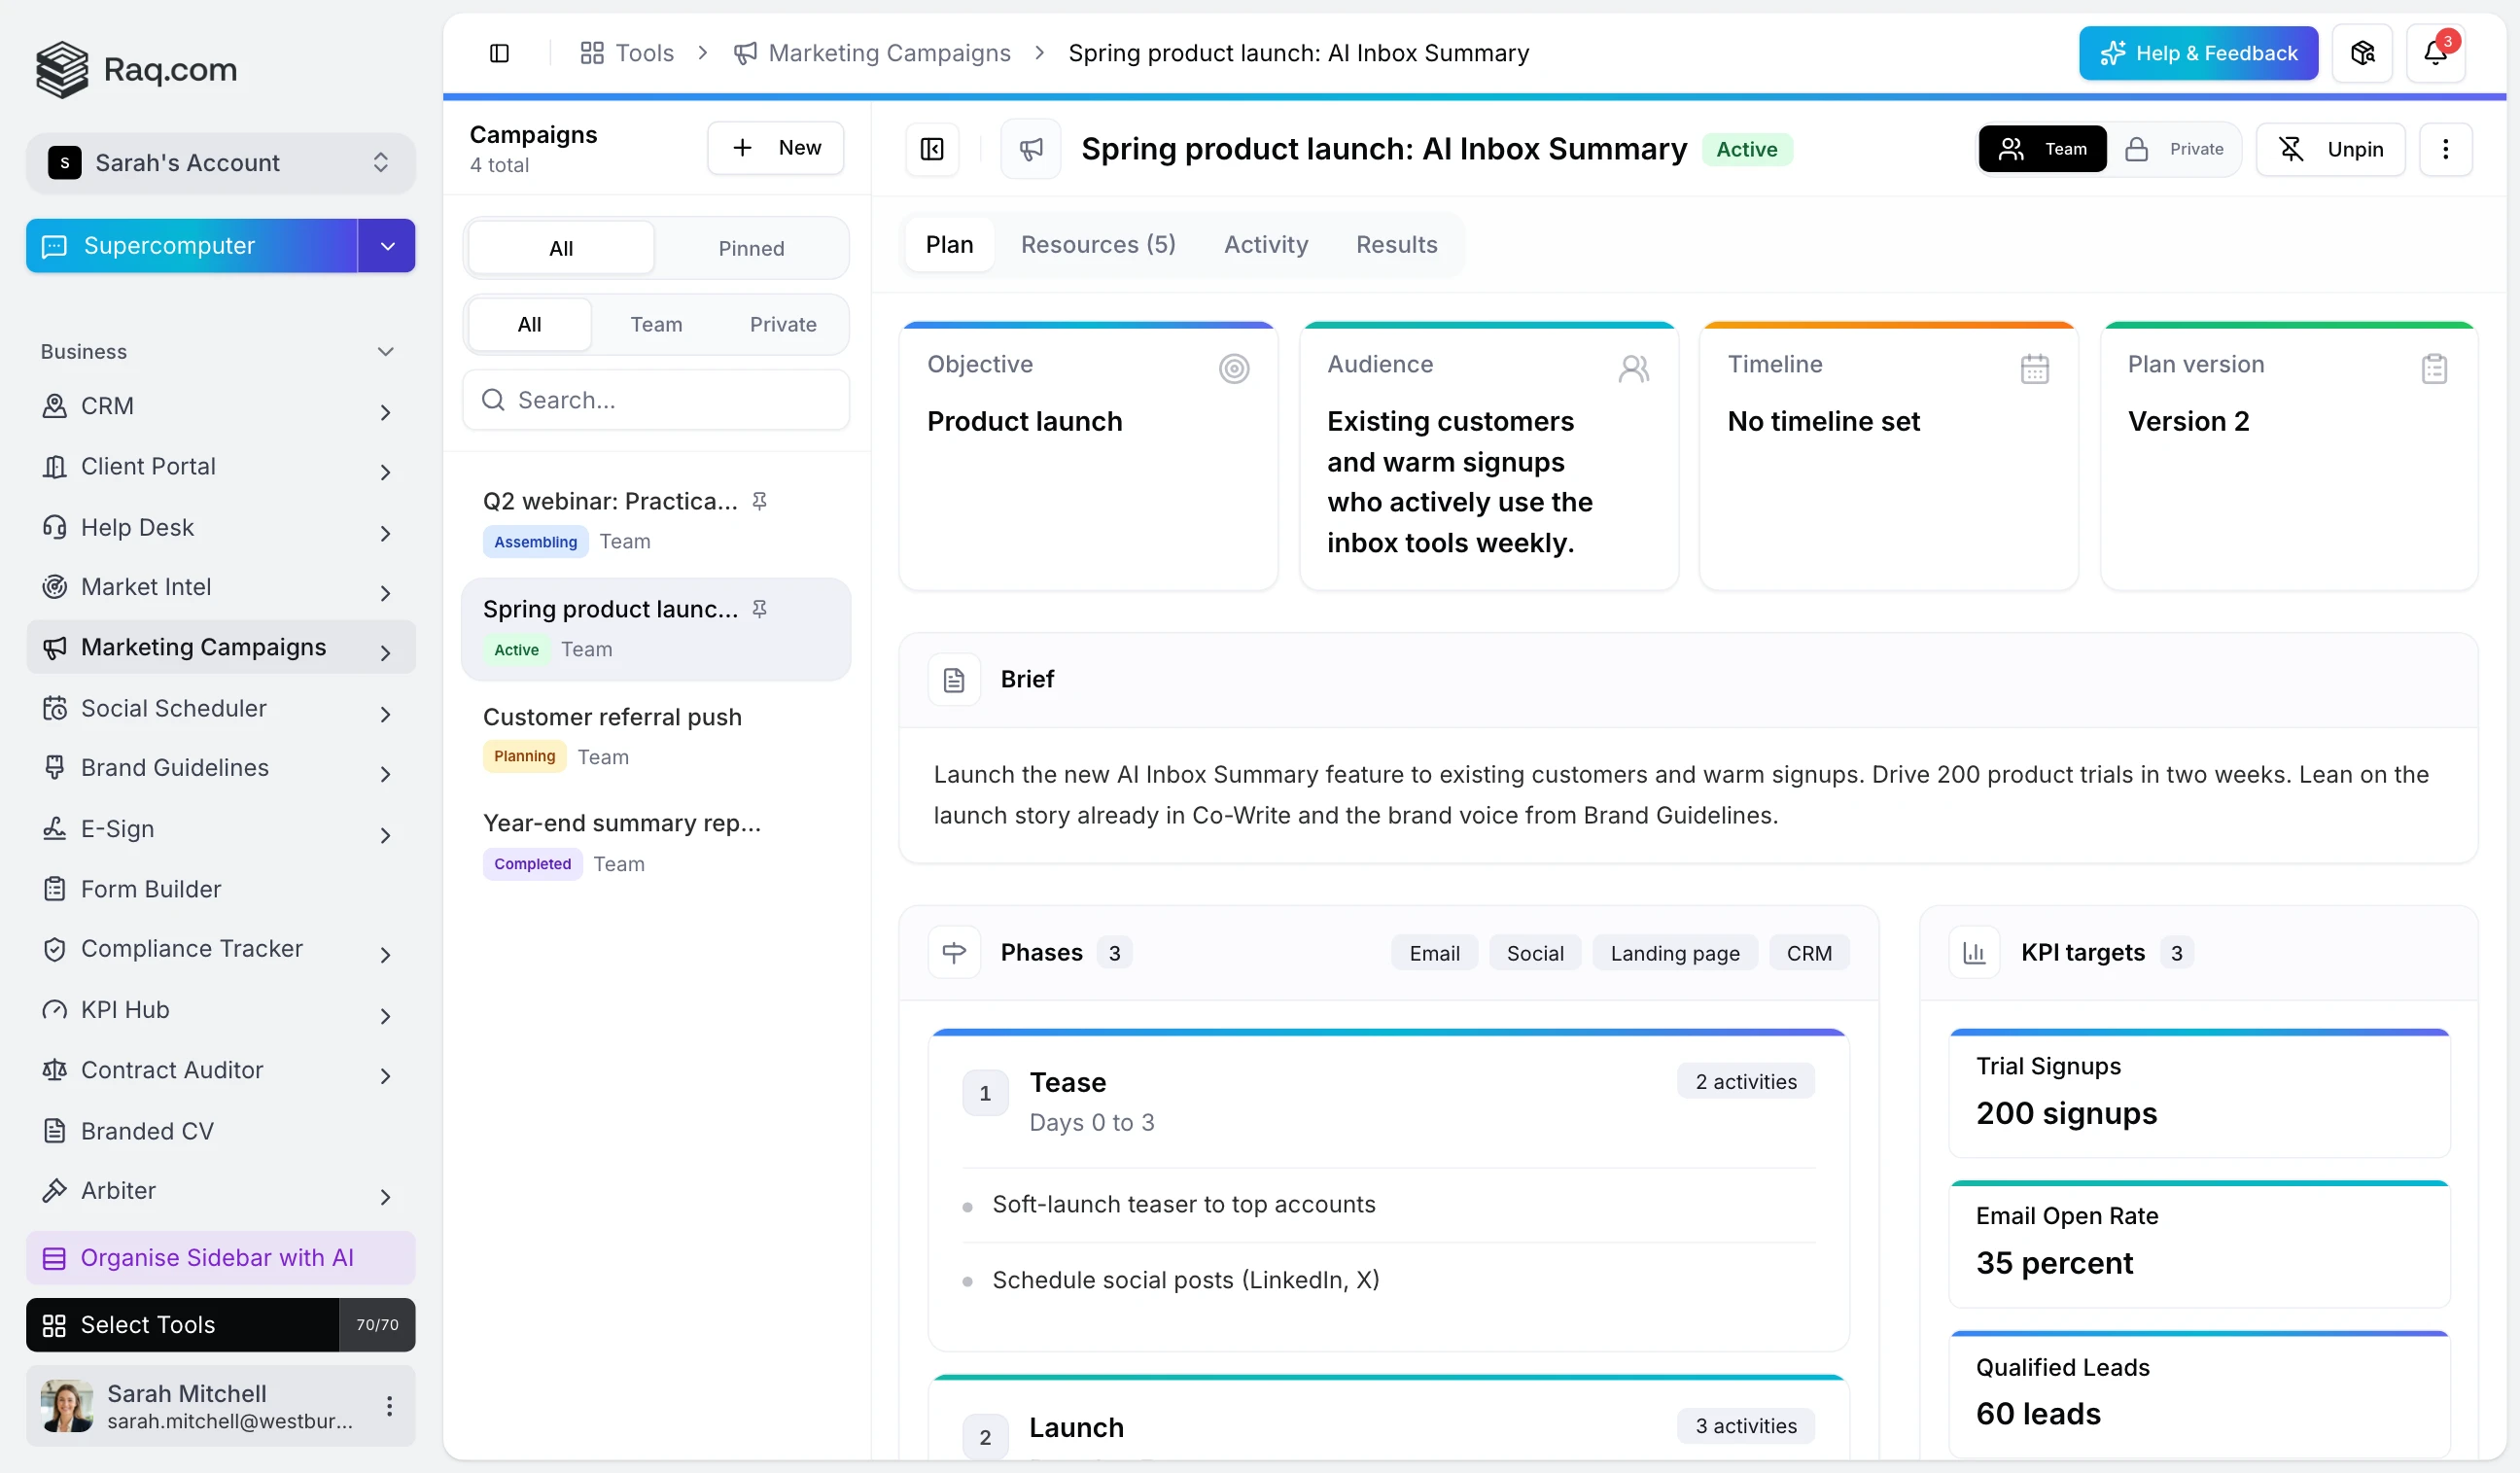Open the Customer referral push campaign
This screenshot has height=1473, width=2520.
pyautogui.click(x=656, y=737)
